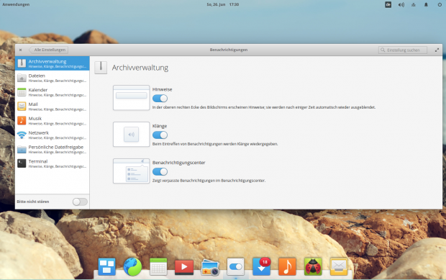Open the calendar app from dock
The image size is (446, 280).
coord(158,266)
